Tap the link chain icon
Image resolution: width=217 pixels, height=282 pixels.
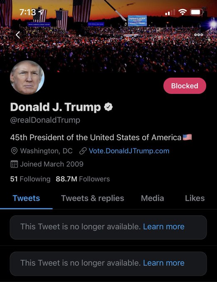tap(83, 151)
